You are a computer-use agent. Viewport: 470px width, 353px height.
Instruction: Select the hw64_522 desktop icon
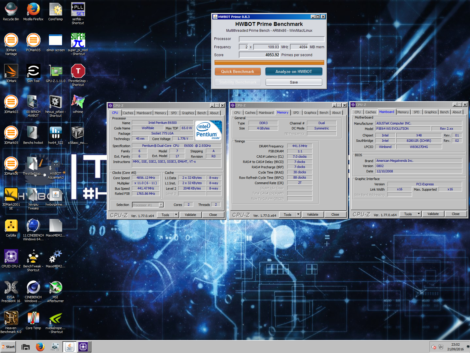point(56,135)
